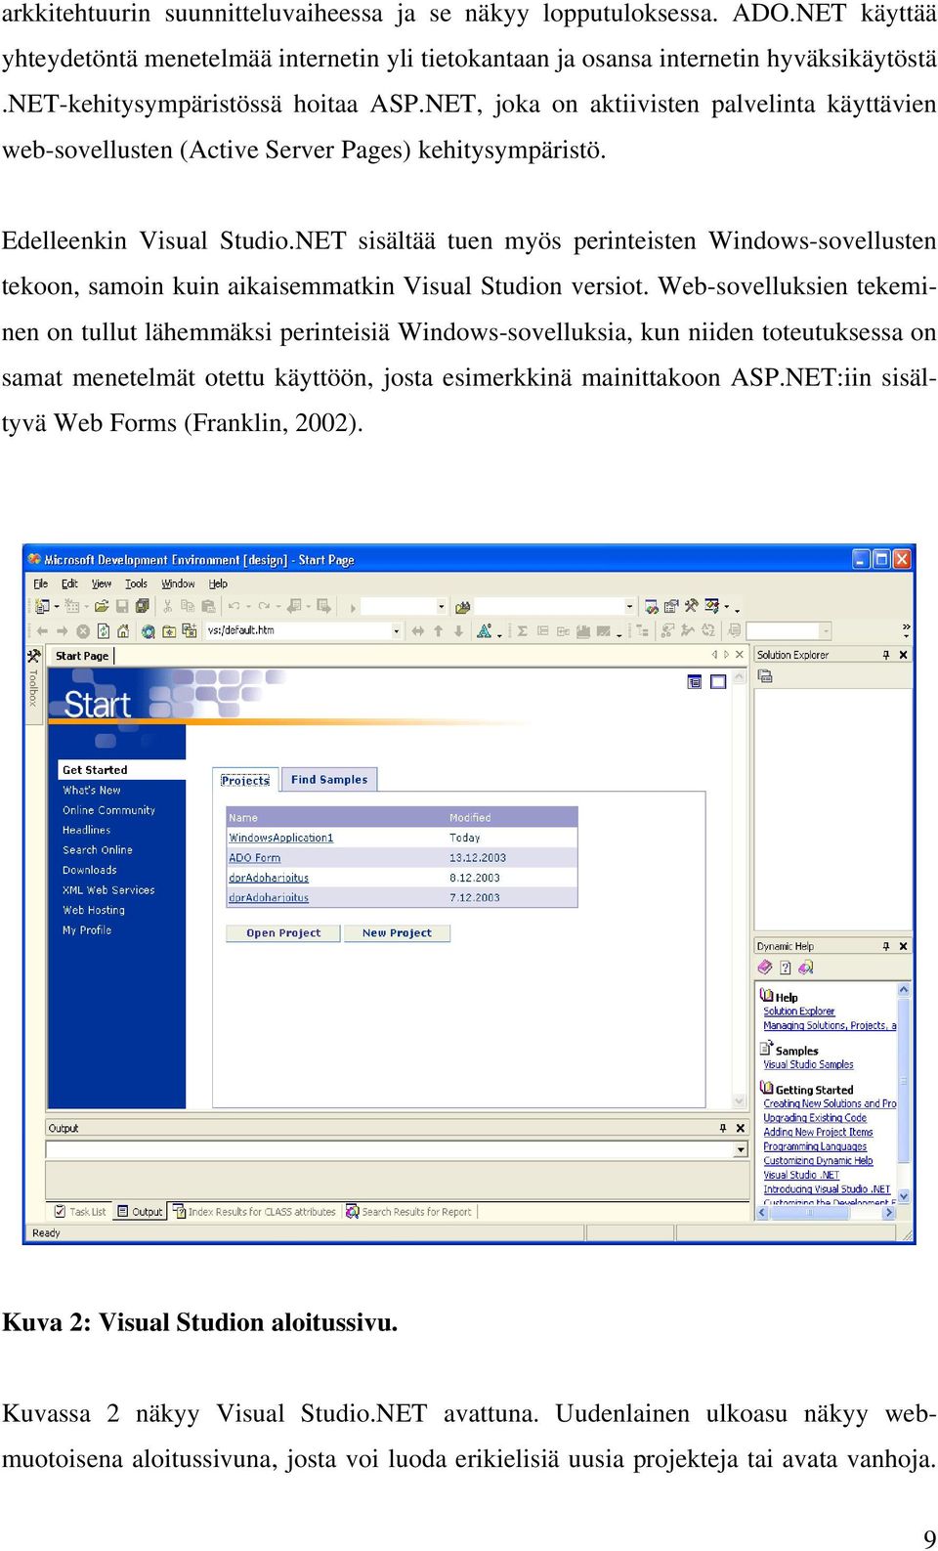Switch to the Find Samples tab

(329, 780)
